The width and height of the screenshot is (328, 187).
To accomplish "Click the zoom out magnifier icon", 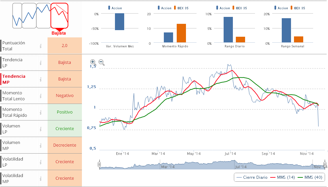I will [101, 62].
